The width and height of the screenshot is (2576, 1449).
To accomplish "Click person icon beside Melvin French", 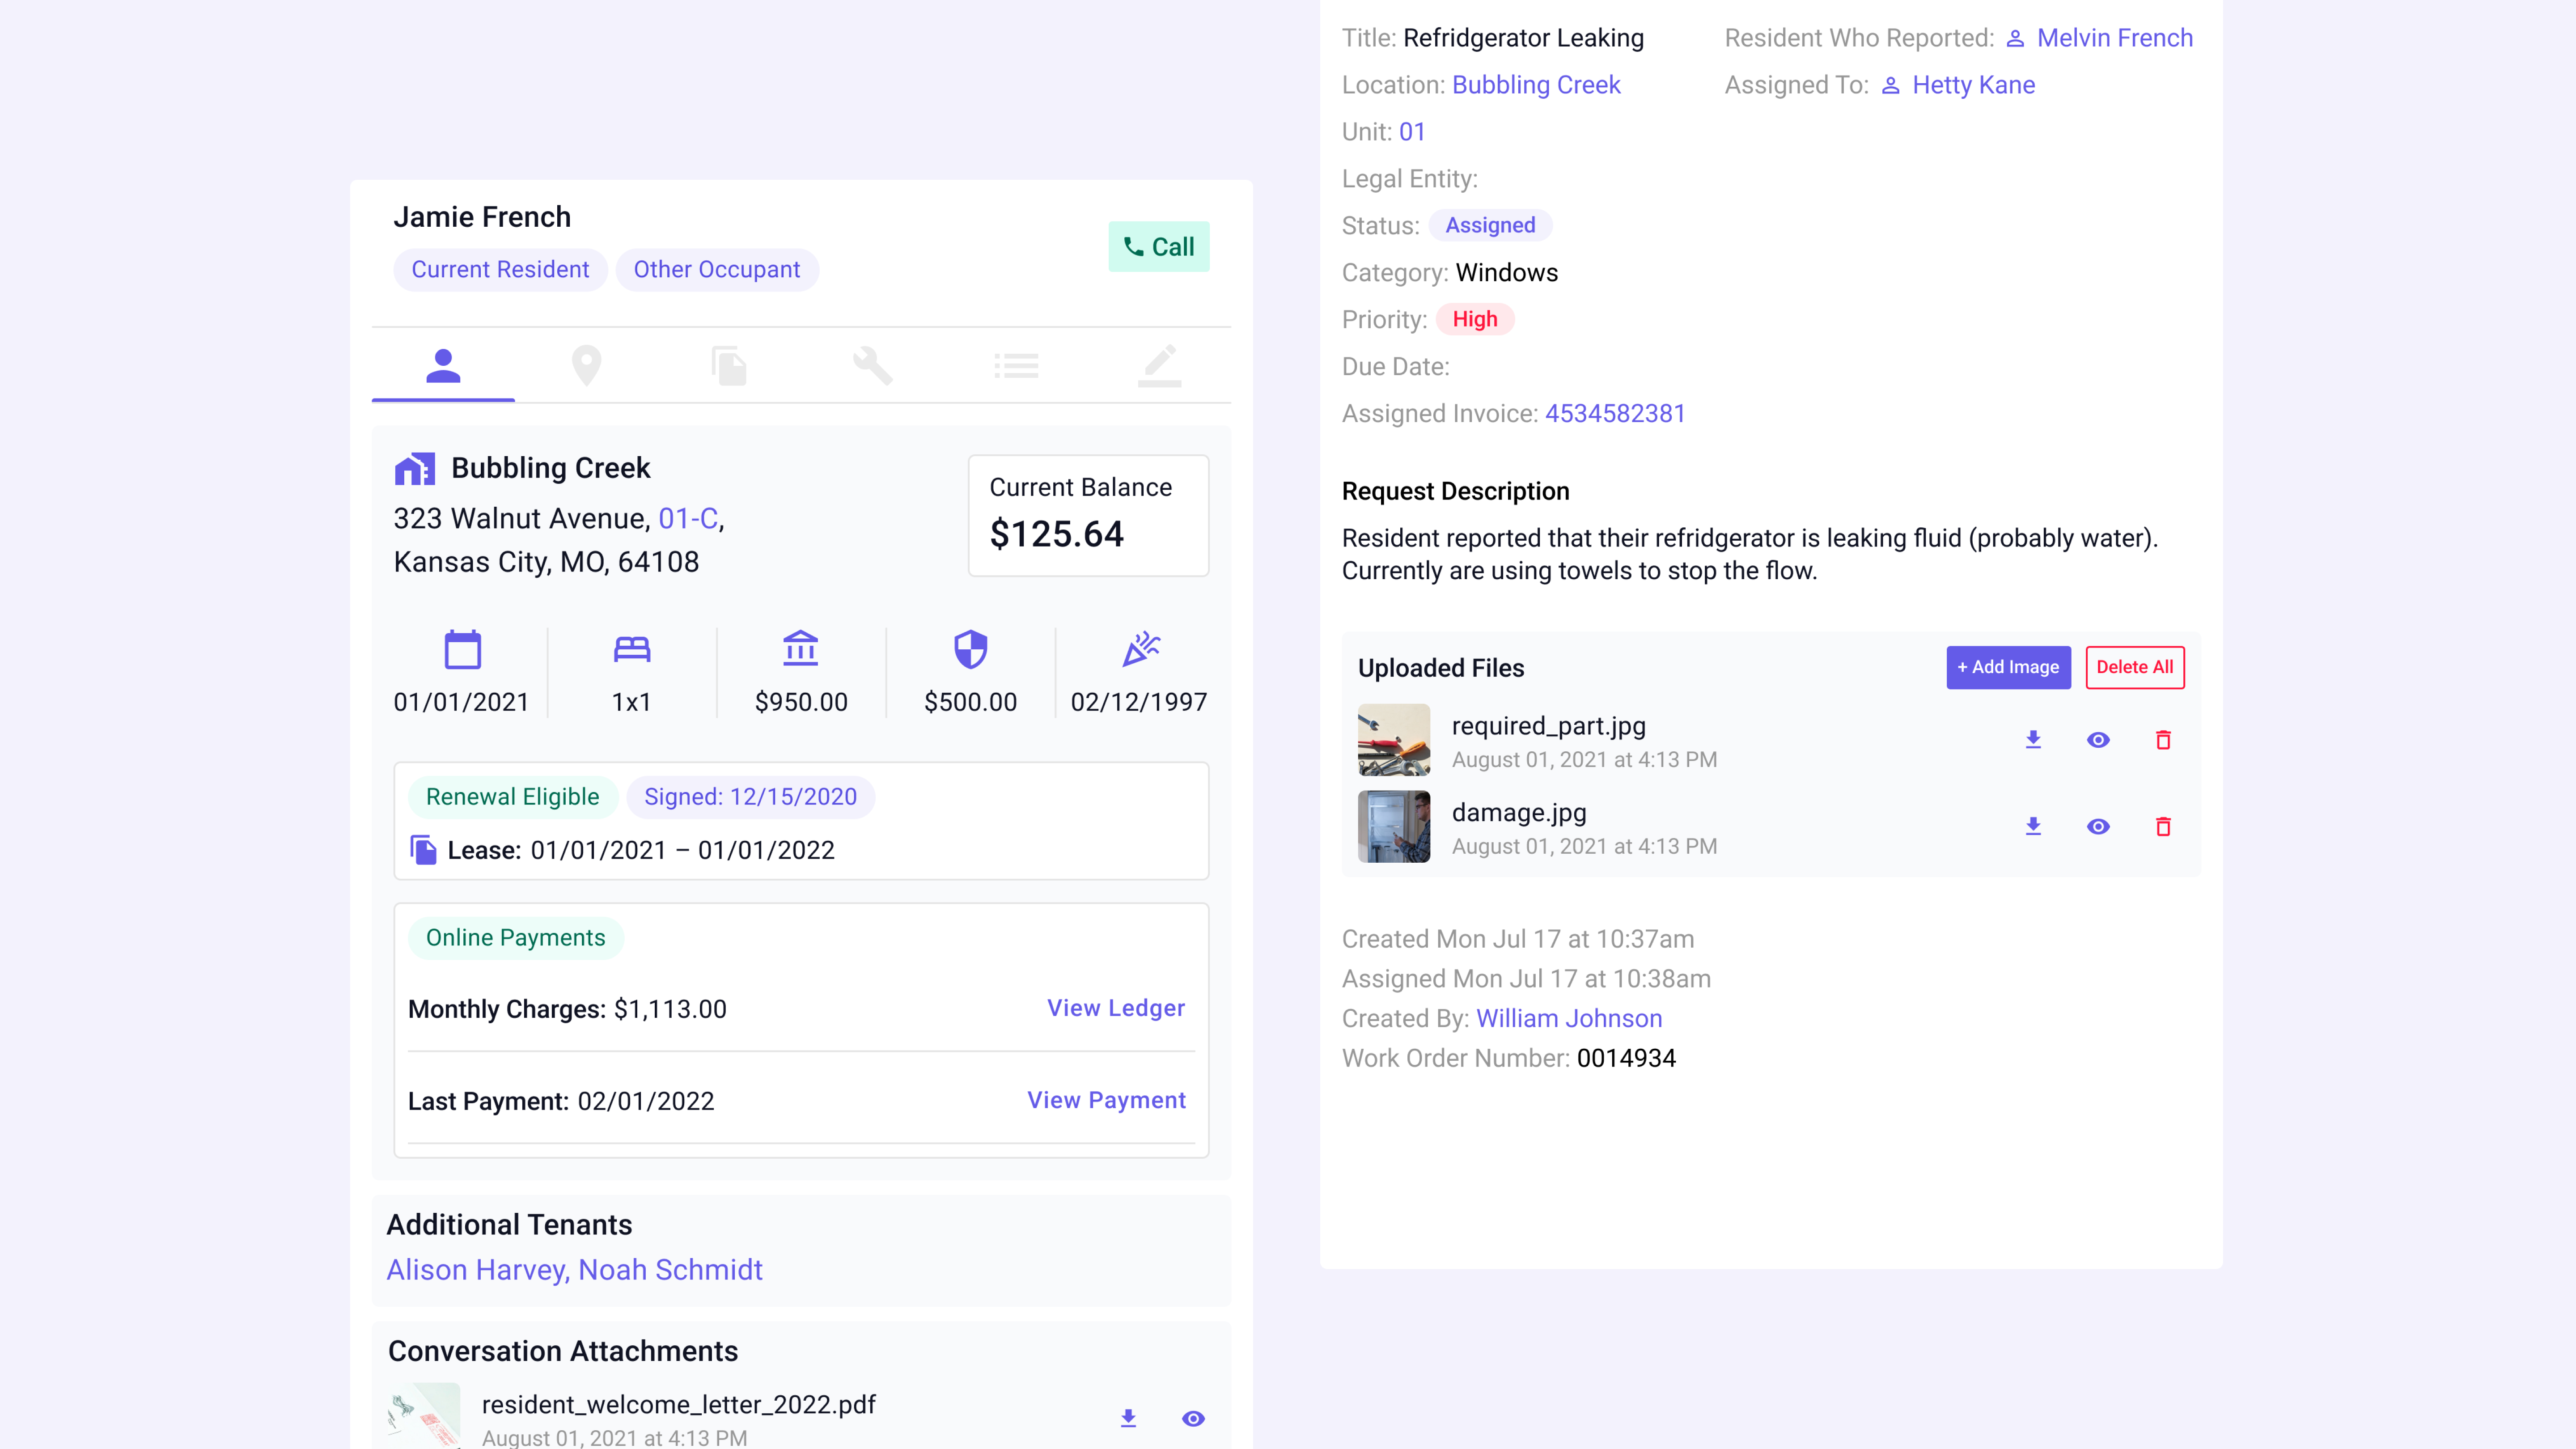I will (2016, 38).
